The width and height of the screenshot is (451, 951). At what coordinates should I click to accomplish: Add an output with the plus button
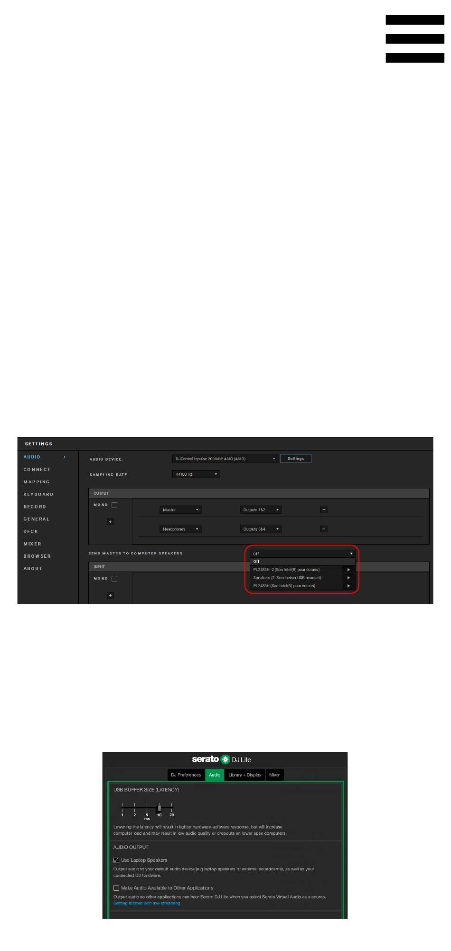(x=110, y=522)
